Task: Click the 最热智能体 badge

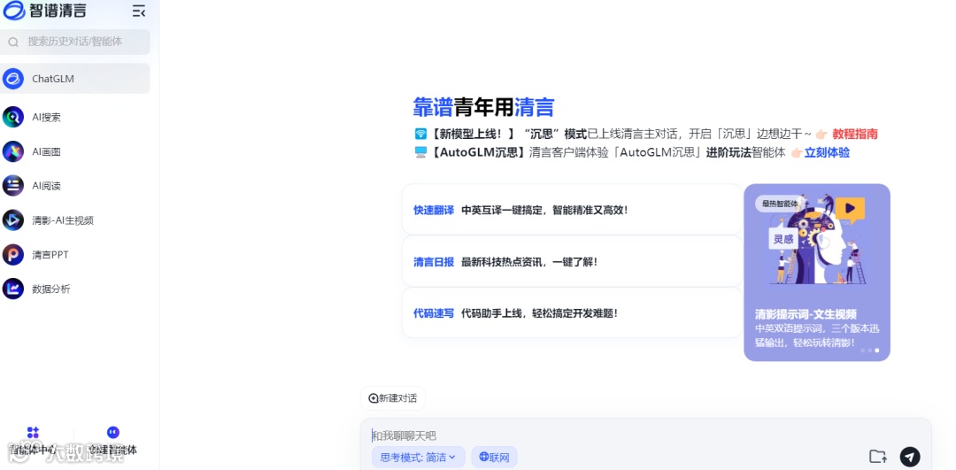Action: 781,204
